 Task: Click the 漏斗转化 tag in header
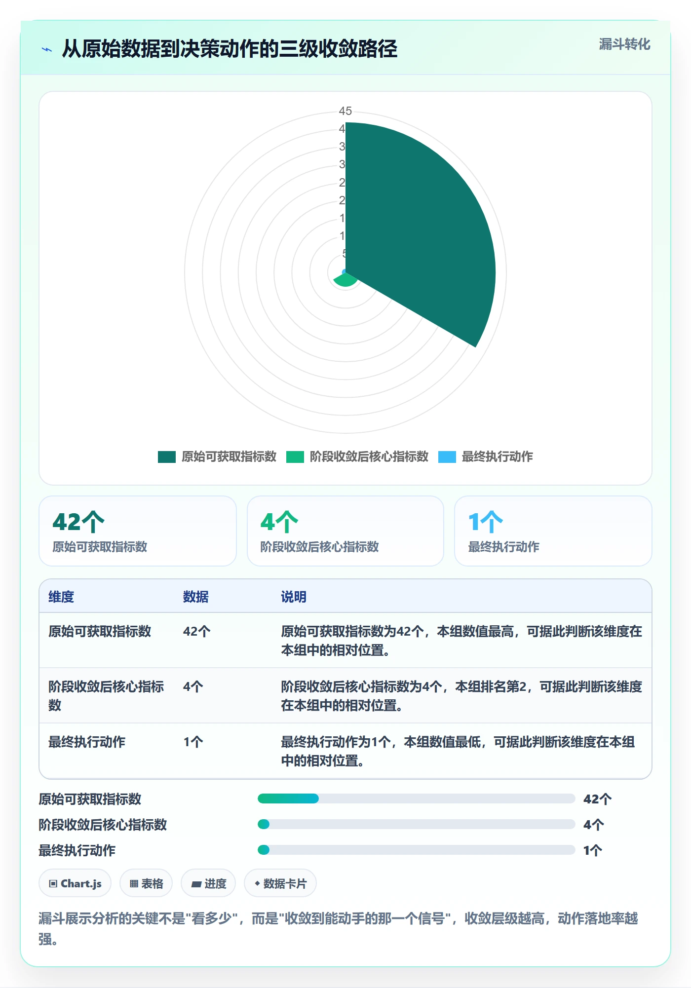(624, 44)
